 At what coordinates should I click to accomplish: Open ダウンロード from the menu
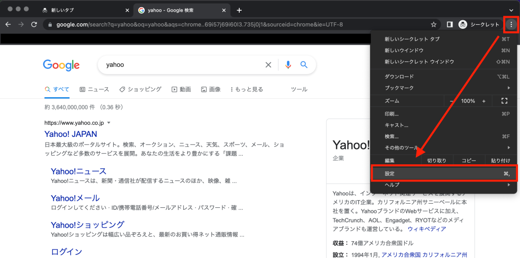click(x=444, y=77)
